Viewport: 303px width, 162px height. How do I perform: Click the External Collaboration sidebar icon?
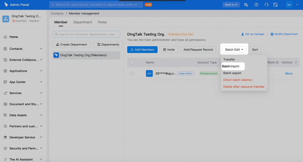(5, 60)
